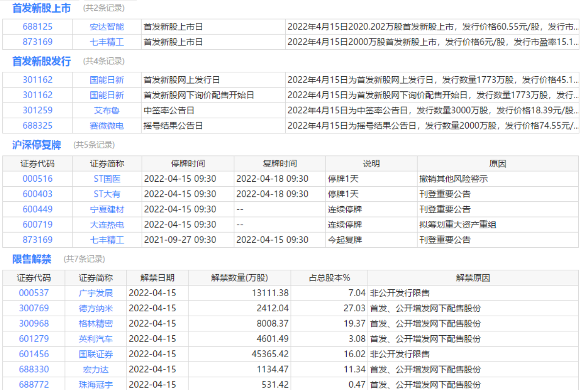Select the 今起复牌 description cell
Image resolution: width=585 pixels, height=390 pixels.
coord(371,240)
